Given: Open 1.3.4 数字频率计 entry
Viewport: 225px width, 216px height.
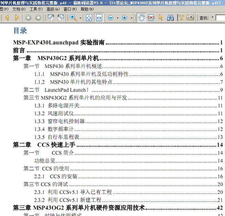Looking at the screenshot, I should (x=129, y=129).
